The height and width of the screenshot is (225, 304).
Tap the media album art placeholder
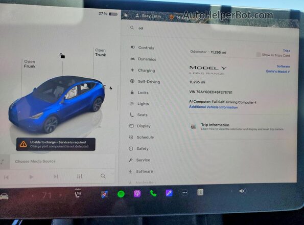(x=5, y=162)
